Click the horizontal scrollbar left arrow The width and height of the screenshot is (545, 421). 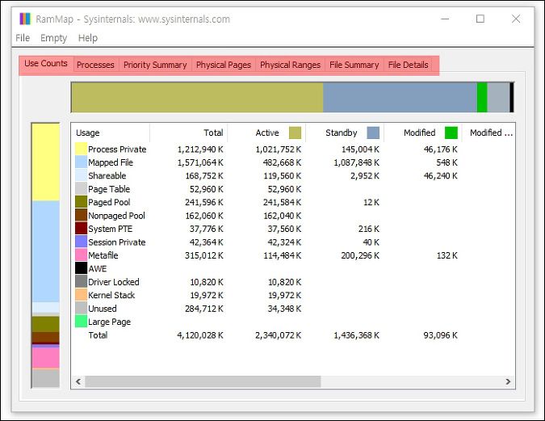[x=78, y=381]
